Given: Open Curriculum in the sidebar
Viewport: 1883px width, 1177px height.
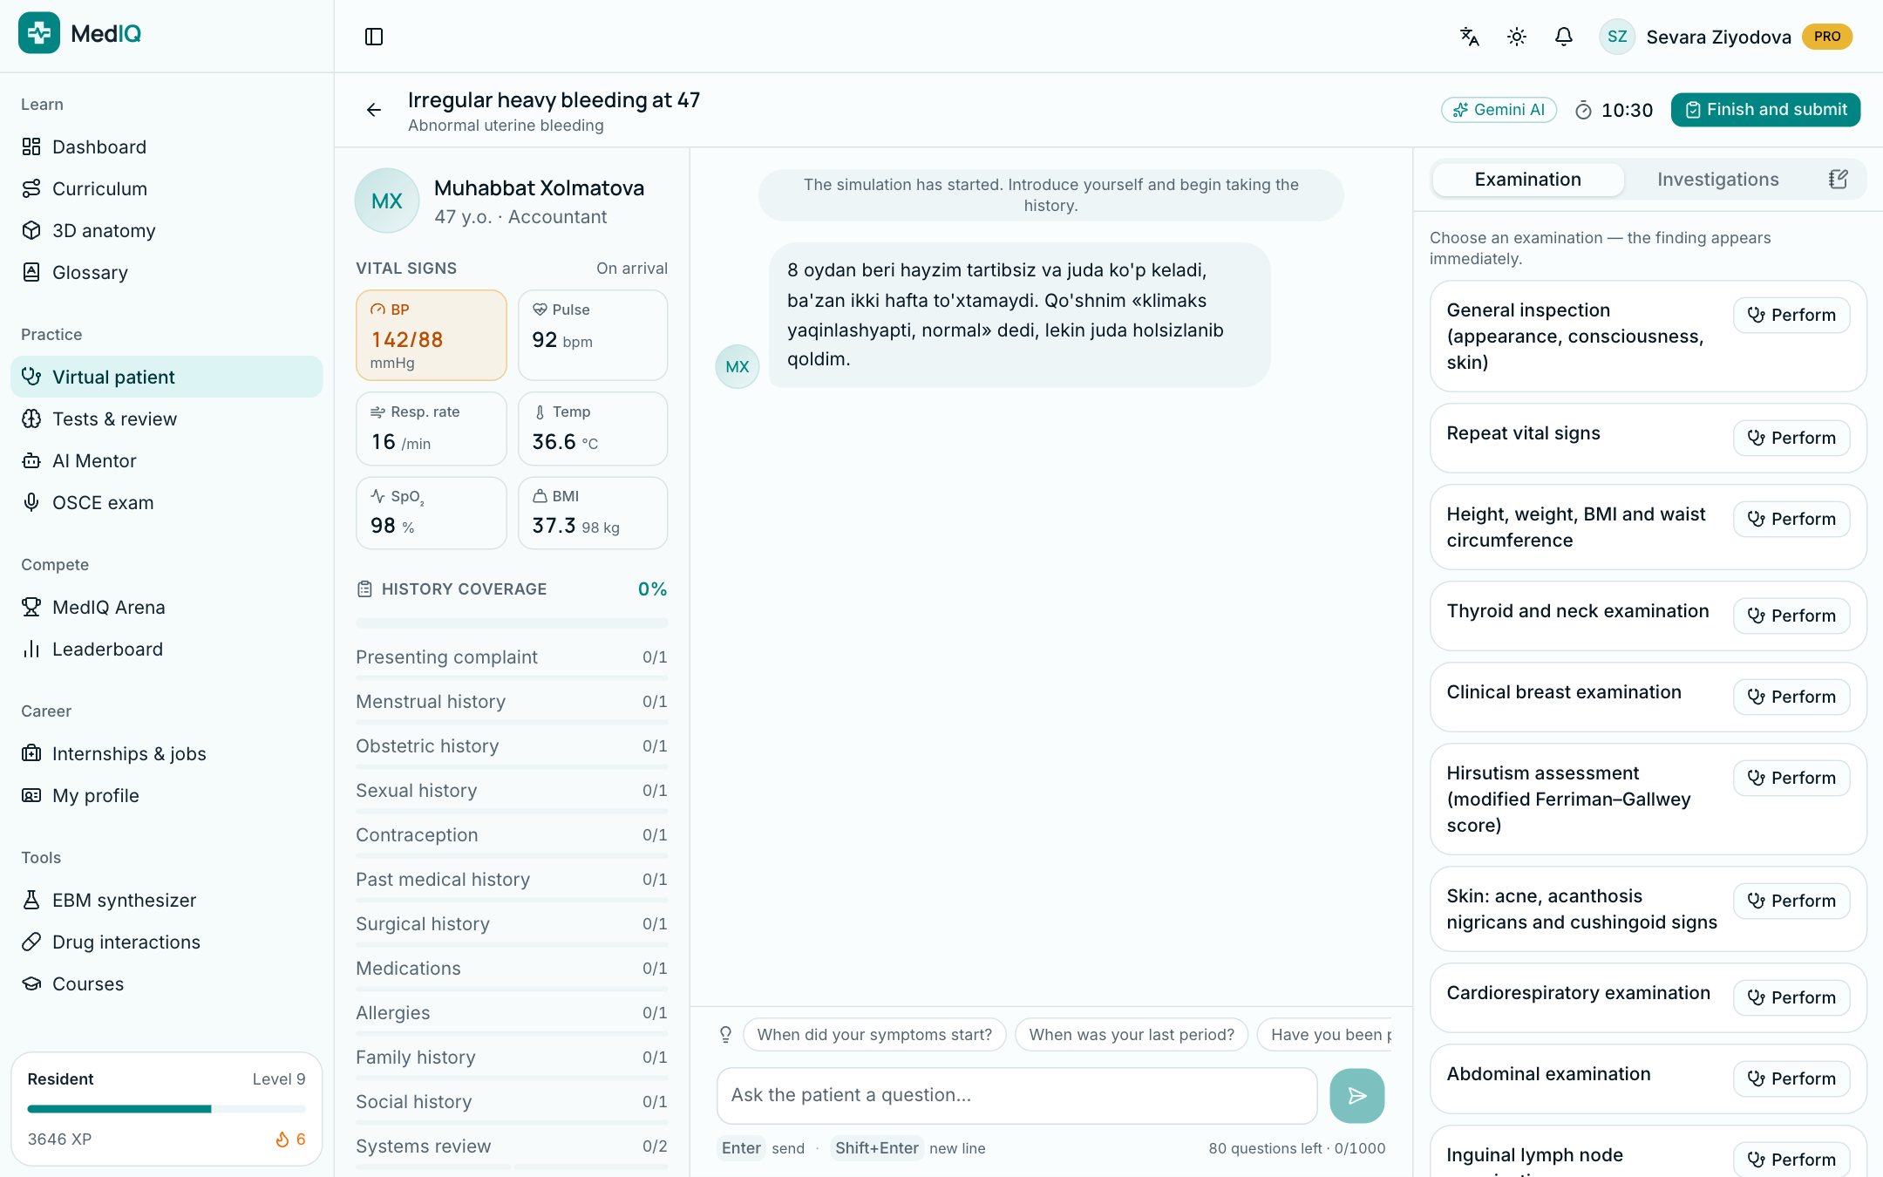Looking at the screenshot, I should pyautogui.click(x=167, y=188).
